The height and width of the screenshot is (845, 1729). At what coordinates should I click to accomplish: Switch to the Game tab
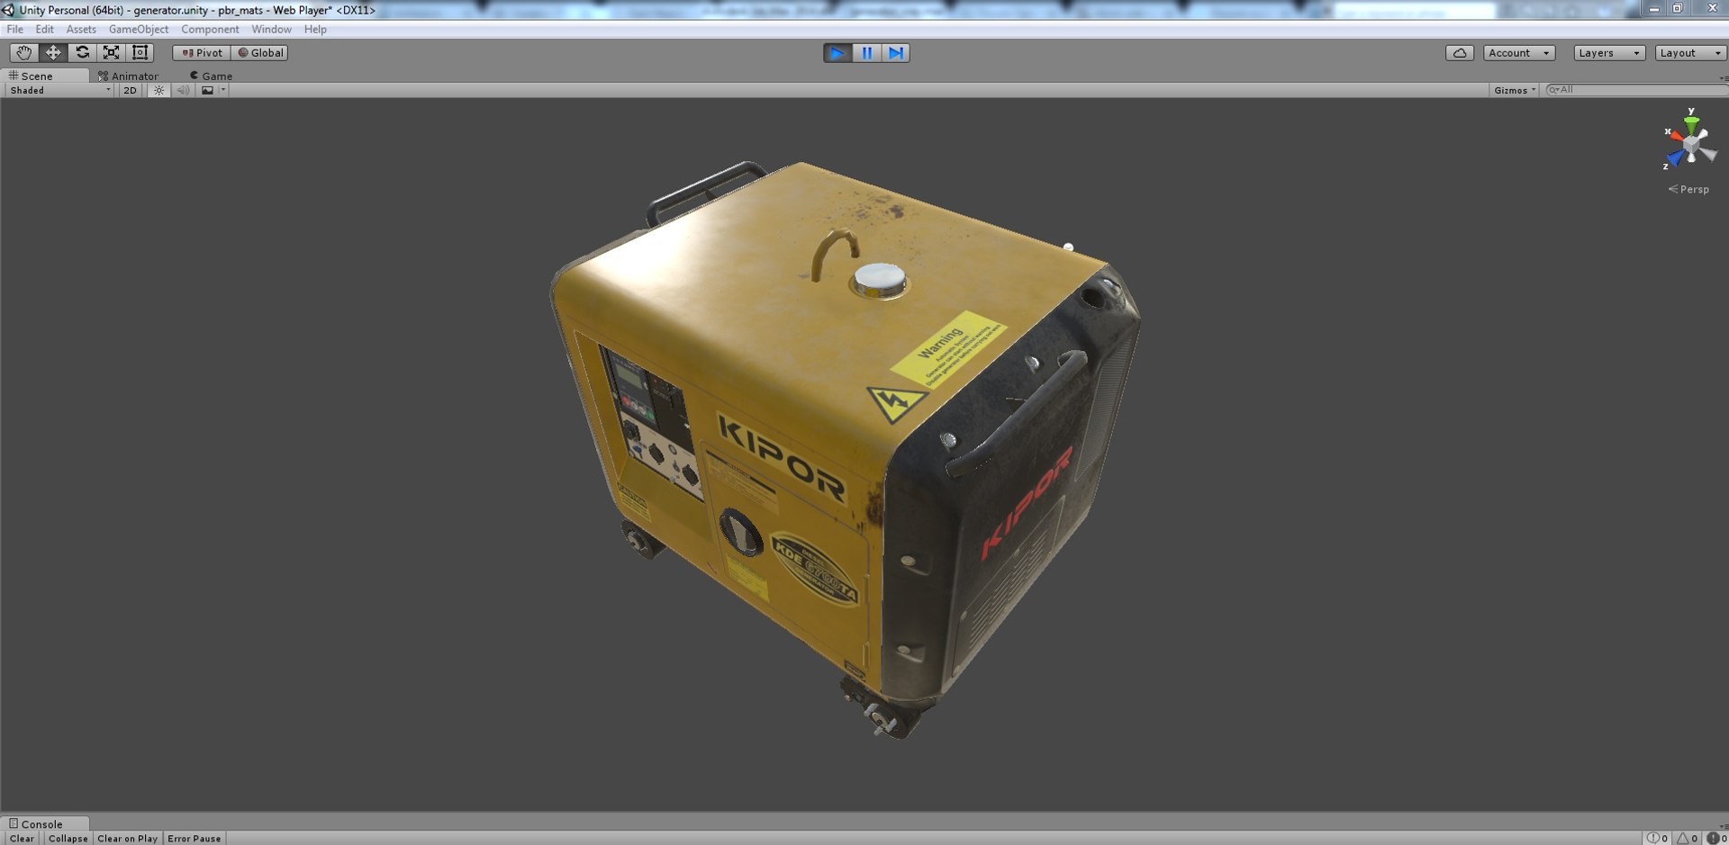coord(212,76)
